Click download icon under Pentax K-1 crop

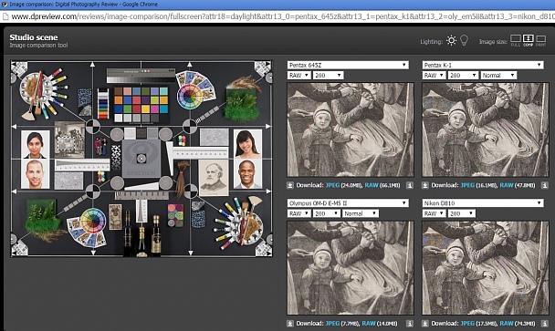pos(425,185)
